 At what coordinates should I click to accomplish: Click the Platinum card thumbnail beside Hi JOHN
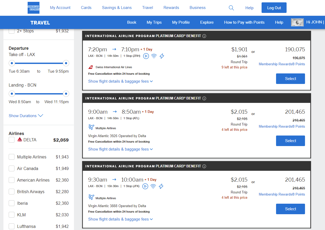[x=297, y=22]
